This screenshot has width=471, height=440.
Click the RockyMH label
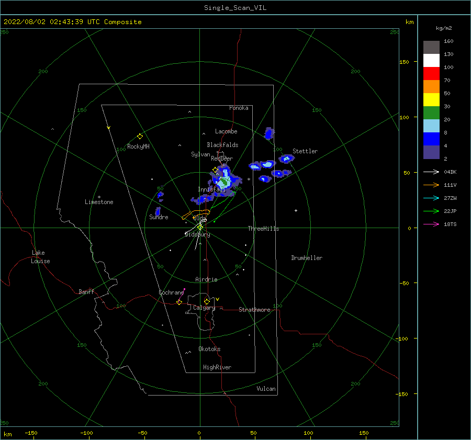coord(138,146)
